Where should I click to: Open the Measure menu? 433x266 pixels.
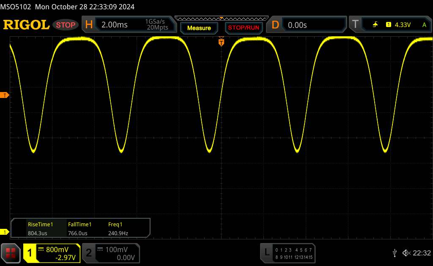(199, 28)
